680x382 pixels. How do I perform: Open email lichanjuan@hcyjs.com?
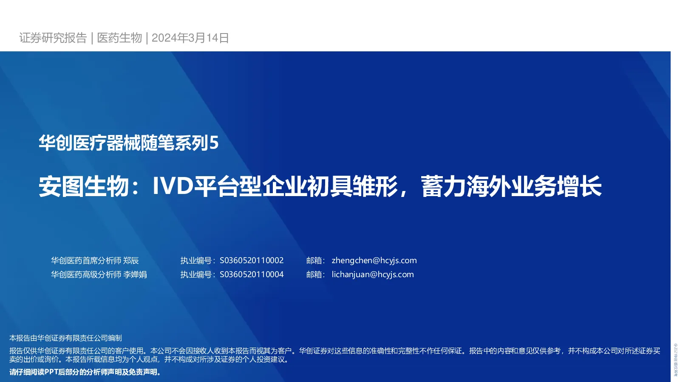373,275
